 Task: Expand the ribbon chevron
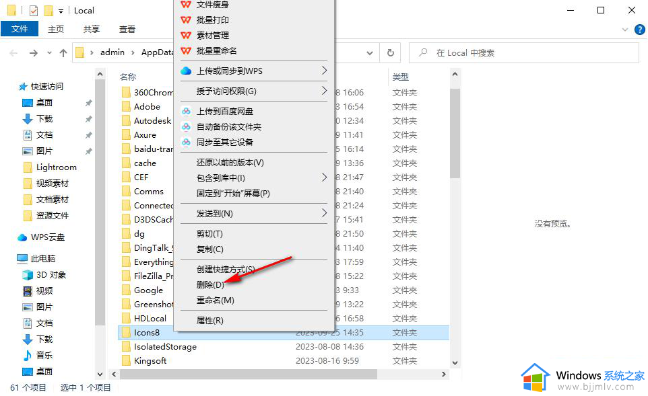[625, 30]
